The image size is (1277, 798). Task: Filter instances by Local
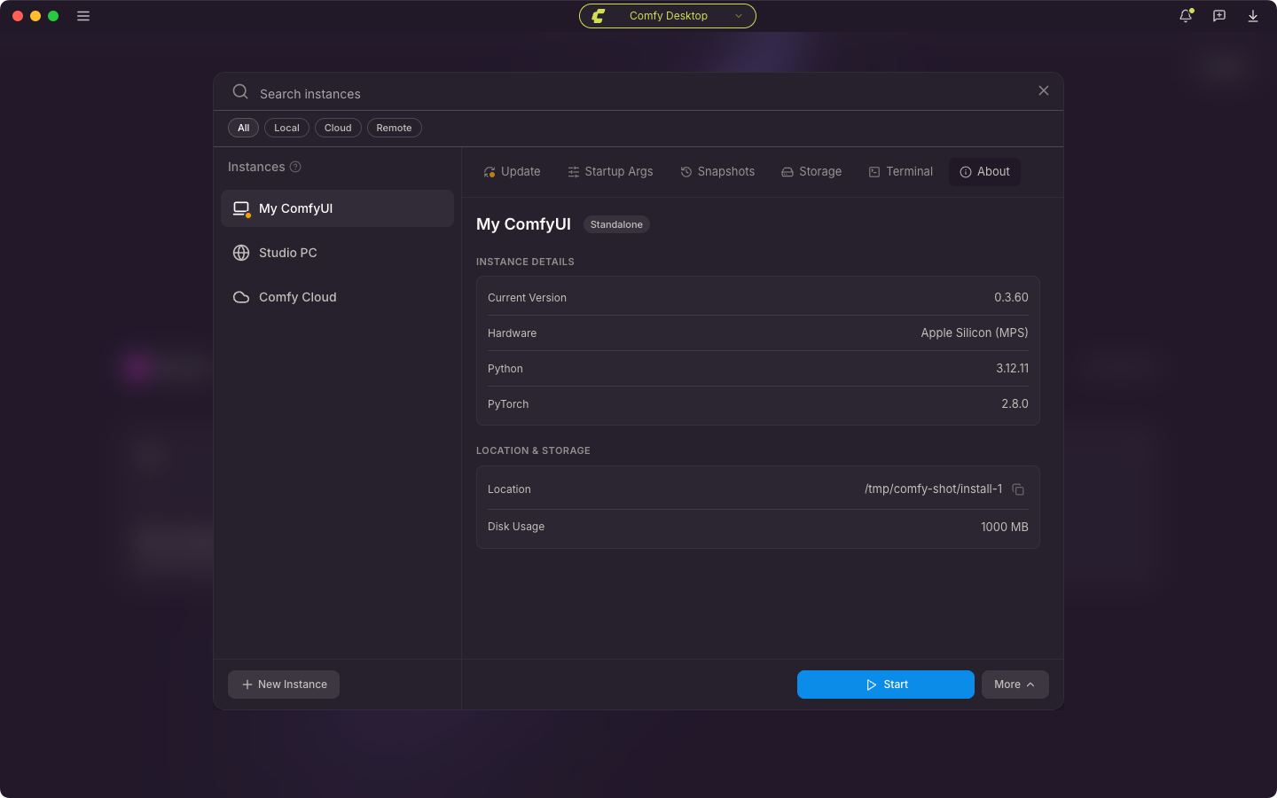pyautogui.click(x=286, y=128)
